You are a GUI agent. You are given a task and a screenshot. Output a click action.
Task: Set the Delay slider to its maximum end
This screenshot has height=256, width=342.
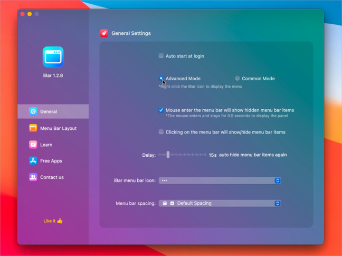(206, 155)
